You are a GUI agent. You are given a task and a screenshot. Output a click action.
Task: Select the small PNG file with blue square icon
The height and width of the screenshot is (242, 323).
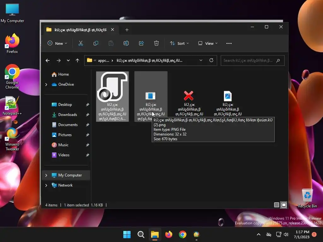tap(150, 96)
